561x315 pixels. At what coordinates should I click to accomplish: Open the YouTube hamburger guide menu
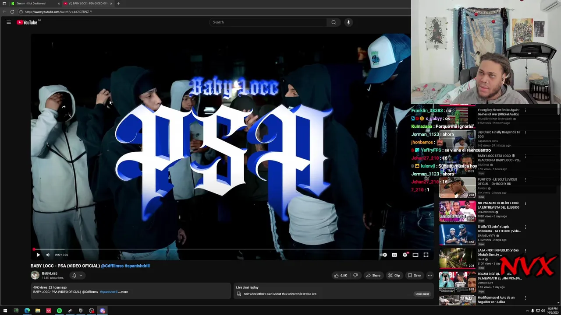[8, 22]
